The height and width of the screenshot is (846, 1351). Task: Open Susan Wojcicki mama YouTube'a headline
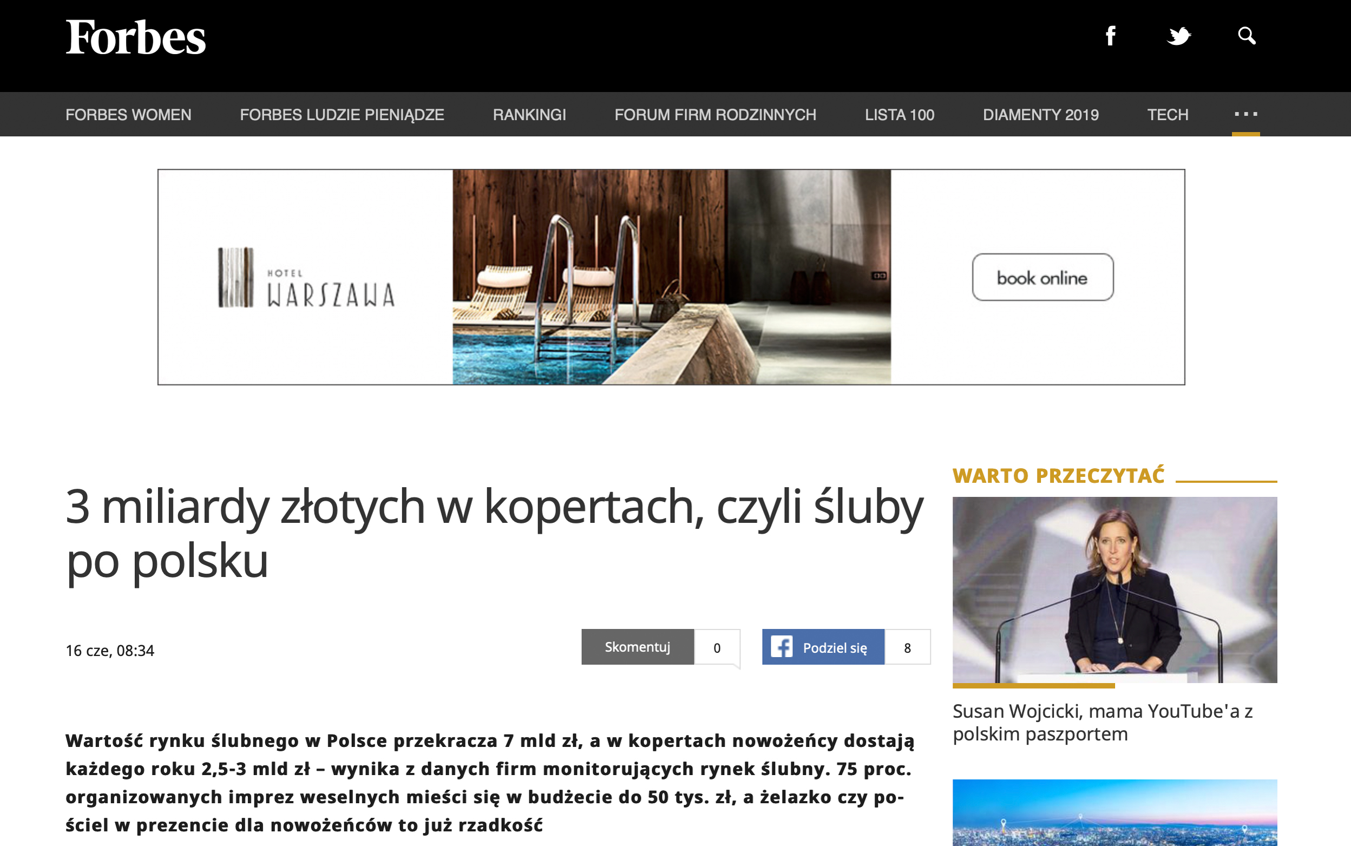[1102, 723]
